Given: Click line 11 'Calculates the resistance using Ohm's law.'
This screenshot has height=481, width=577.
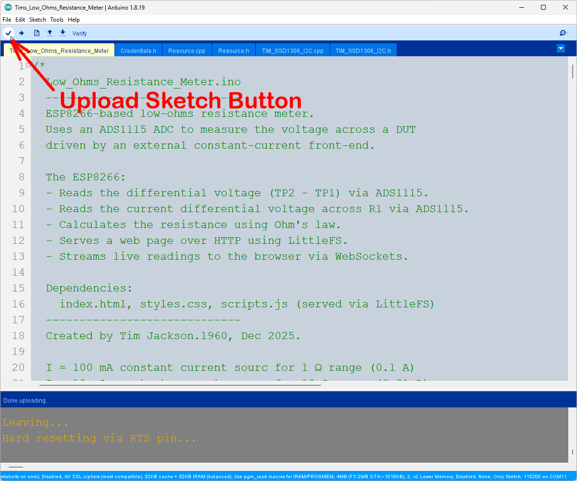Looking at the screenshot, I should 201,225.
